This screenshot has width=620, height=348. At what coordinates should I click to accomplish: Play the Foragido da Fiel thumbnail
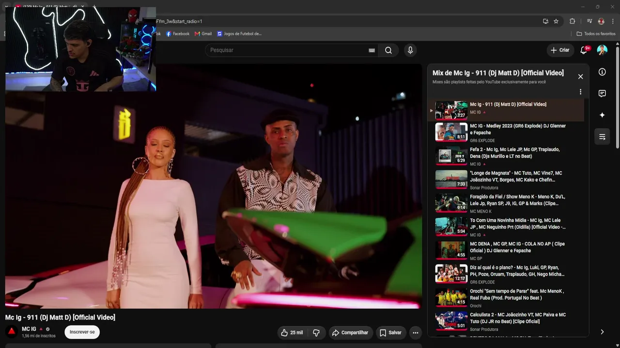[451, 203]
